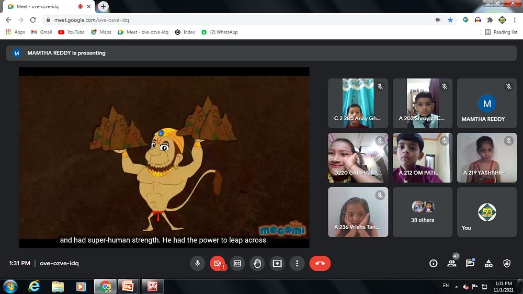Enable closed captions
Viewport: 523px width, 294px height.
pos(237,264)
